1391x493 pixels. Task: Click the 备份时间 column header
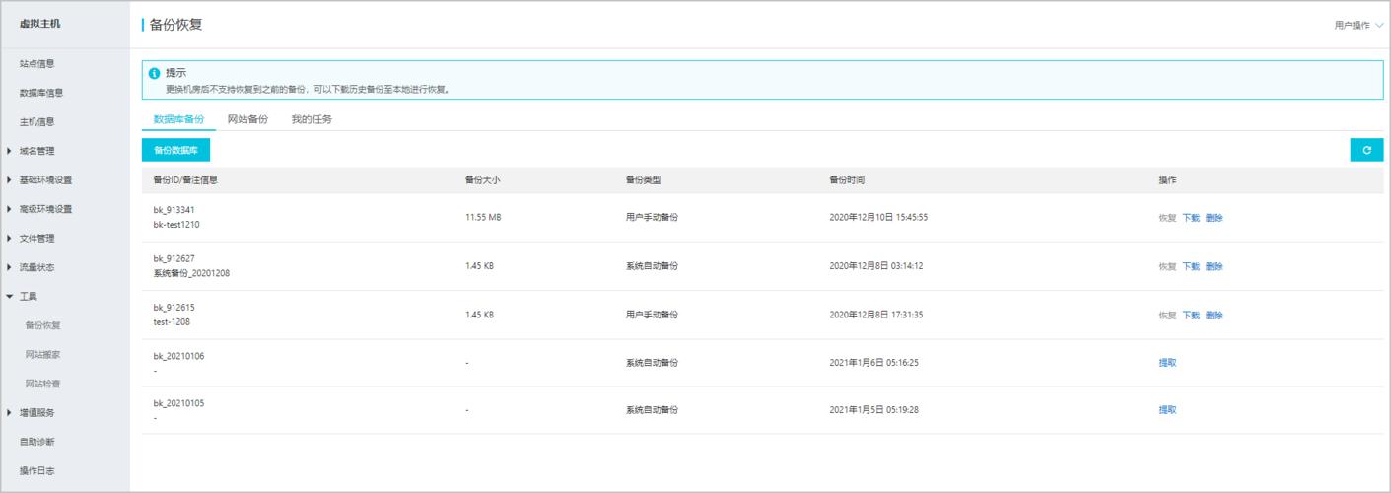[x=847, y=181]
